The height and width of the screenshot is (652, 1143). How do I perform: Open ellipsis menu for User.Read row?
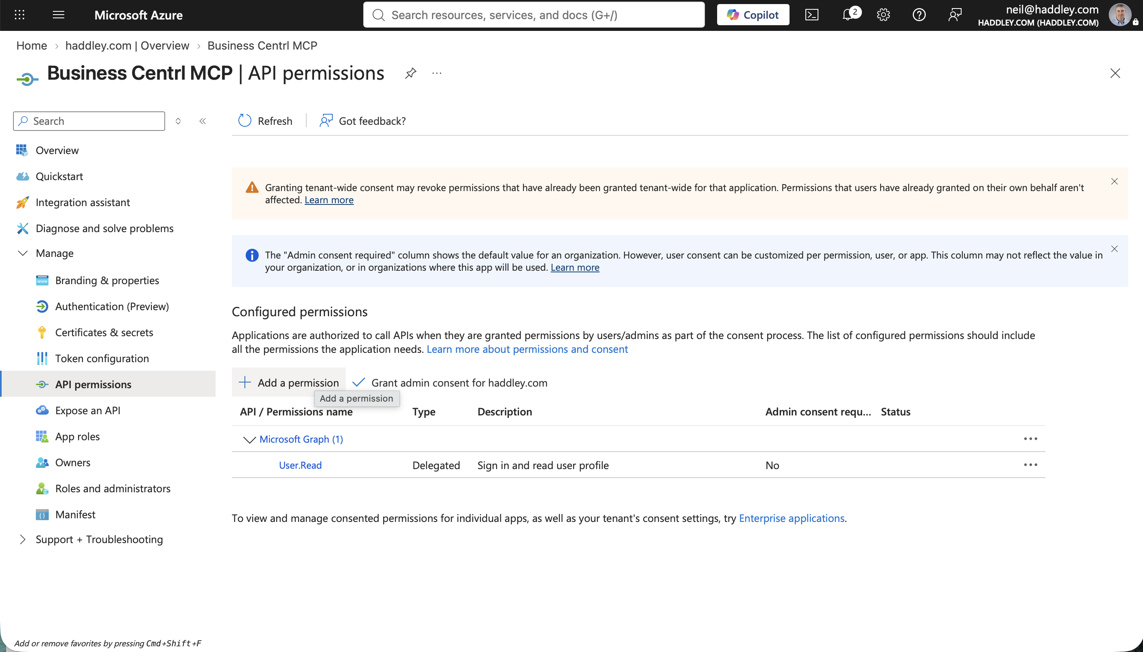point(1030,465)
